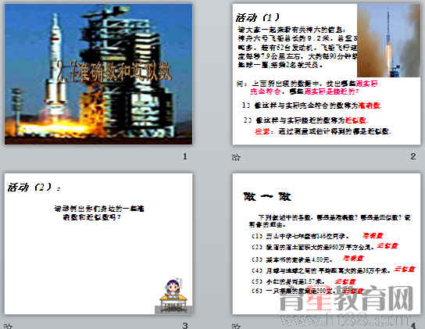Select slide 1 thumbnail with rocket launch
This screenshot has height=329, width=425.
98,73
